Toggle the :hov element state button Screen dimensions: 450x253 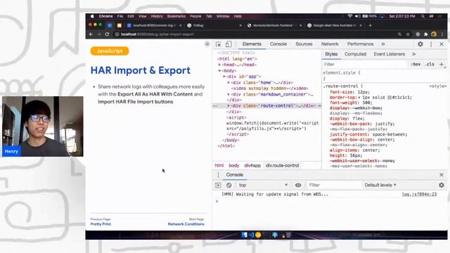pos(416,64)
